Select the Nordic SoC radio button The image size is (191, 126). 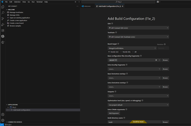109,52
